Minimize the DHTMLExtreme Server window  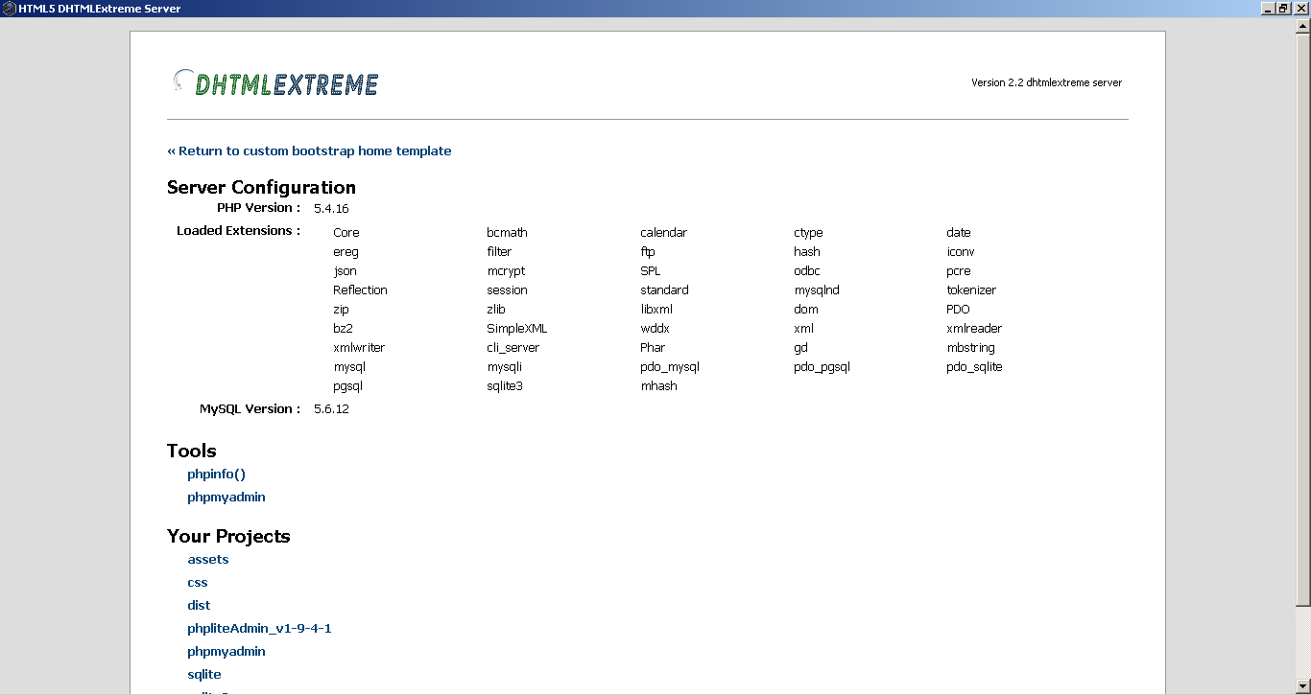coord(1266,8)
